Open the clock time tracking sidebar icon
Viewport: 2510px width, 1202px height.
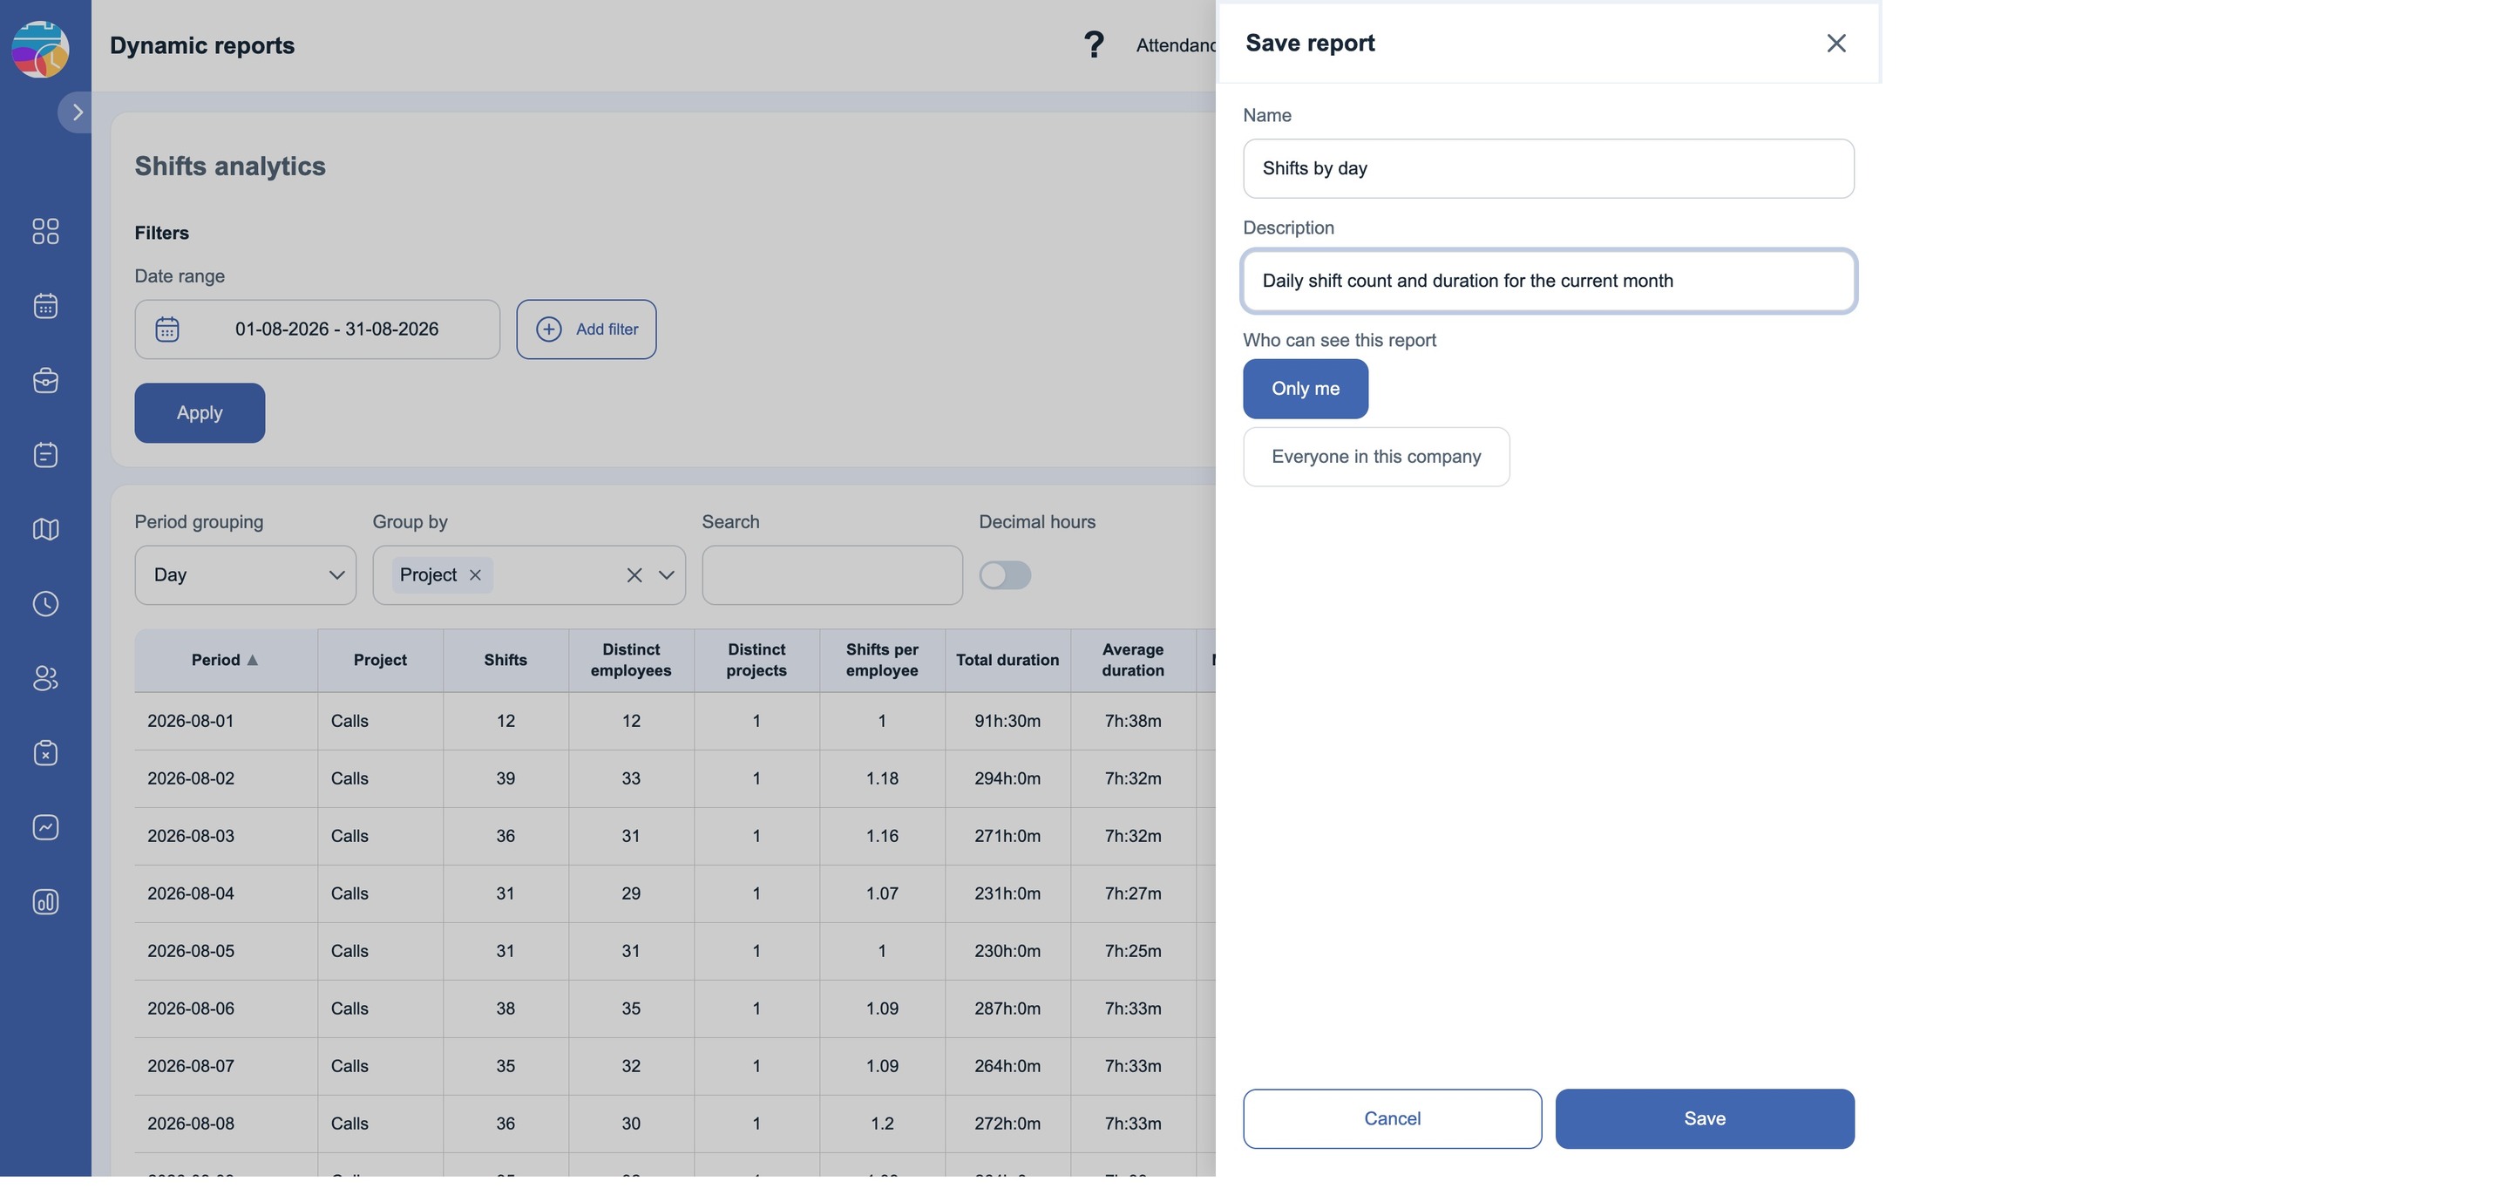(44, 603)
